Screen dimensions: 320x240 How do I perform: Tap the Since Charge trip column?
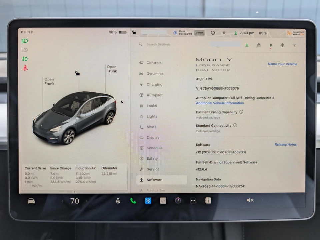(61, 175)
